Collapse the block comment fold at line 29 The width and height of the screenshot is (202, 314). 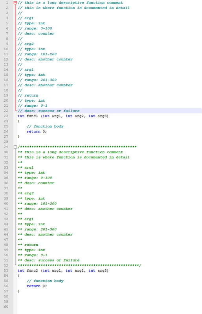(x=15, y=147)
